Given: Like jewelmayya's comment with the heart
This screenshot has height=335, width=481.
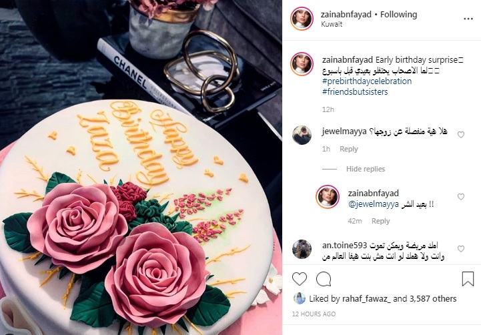Looking at the screenshot, I should pyautogui.click(x=461, y=135).
